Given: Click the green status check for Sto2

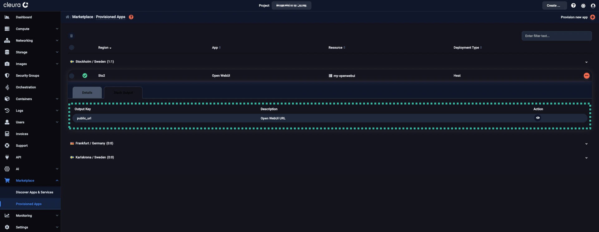Looking at the screenshot, I should (x=85, y=76).
